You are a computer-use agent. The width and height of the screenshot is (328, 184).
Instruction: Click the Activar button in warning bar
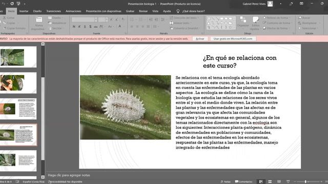(x=200, y=39)
